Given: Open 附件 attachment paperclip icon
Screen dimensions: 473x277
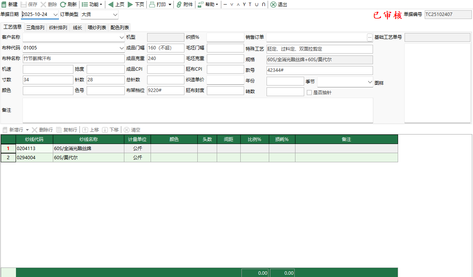Looking at the screenshot, I should coord(179,5).
